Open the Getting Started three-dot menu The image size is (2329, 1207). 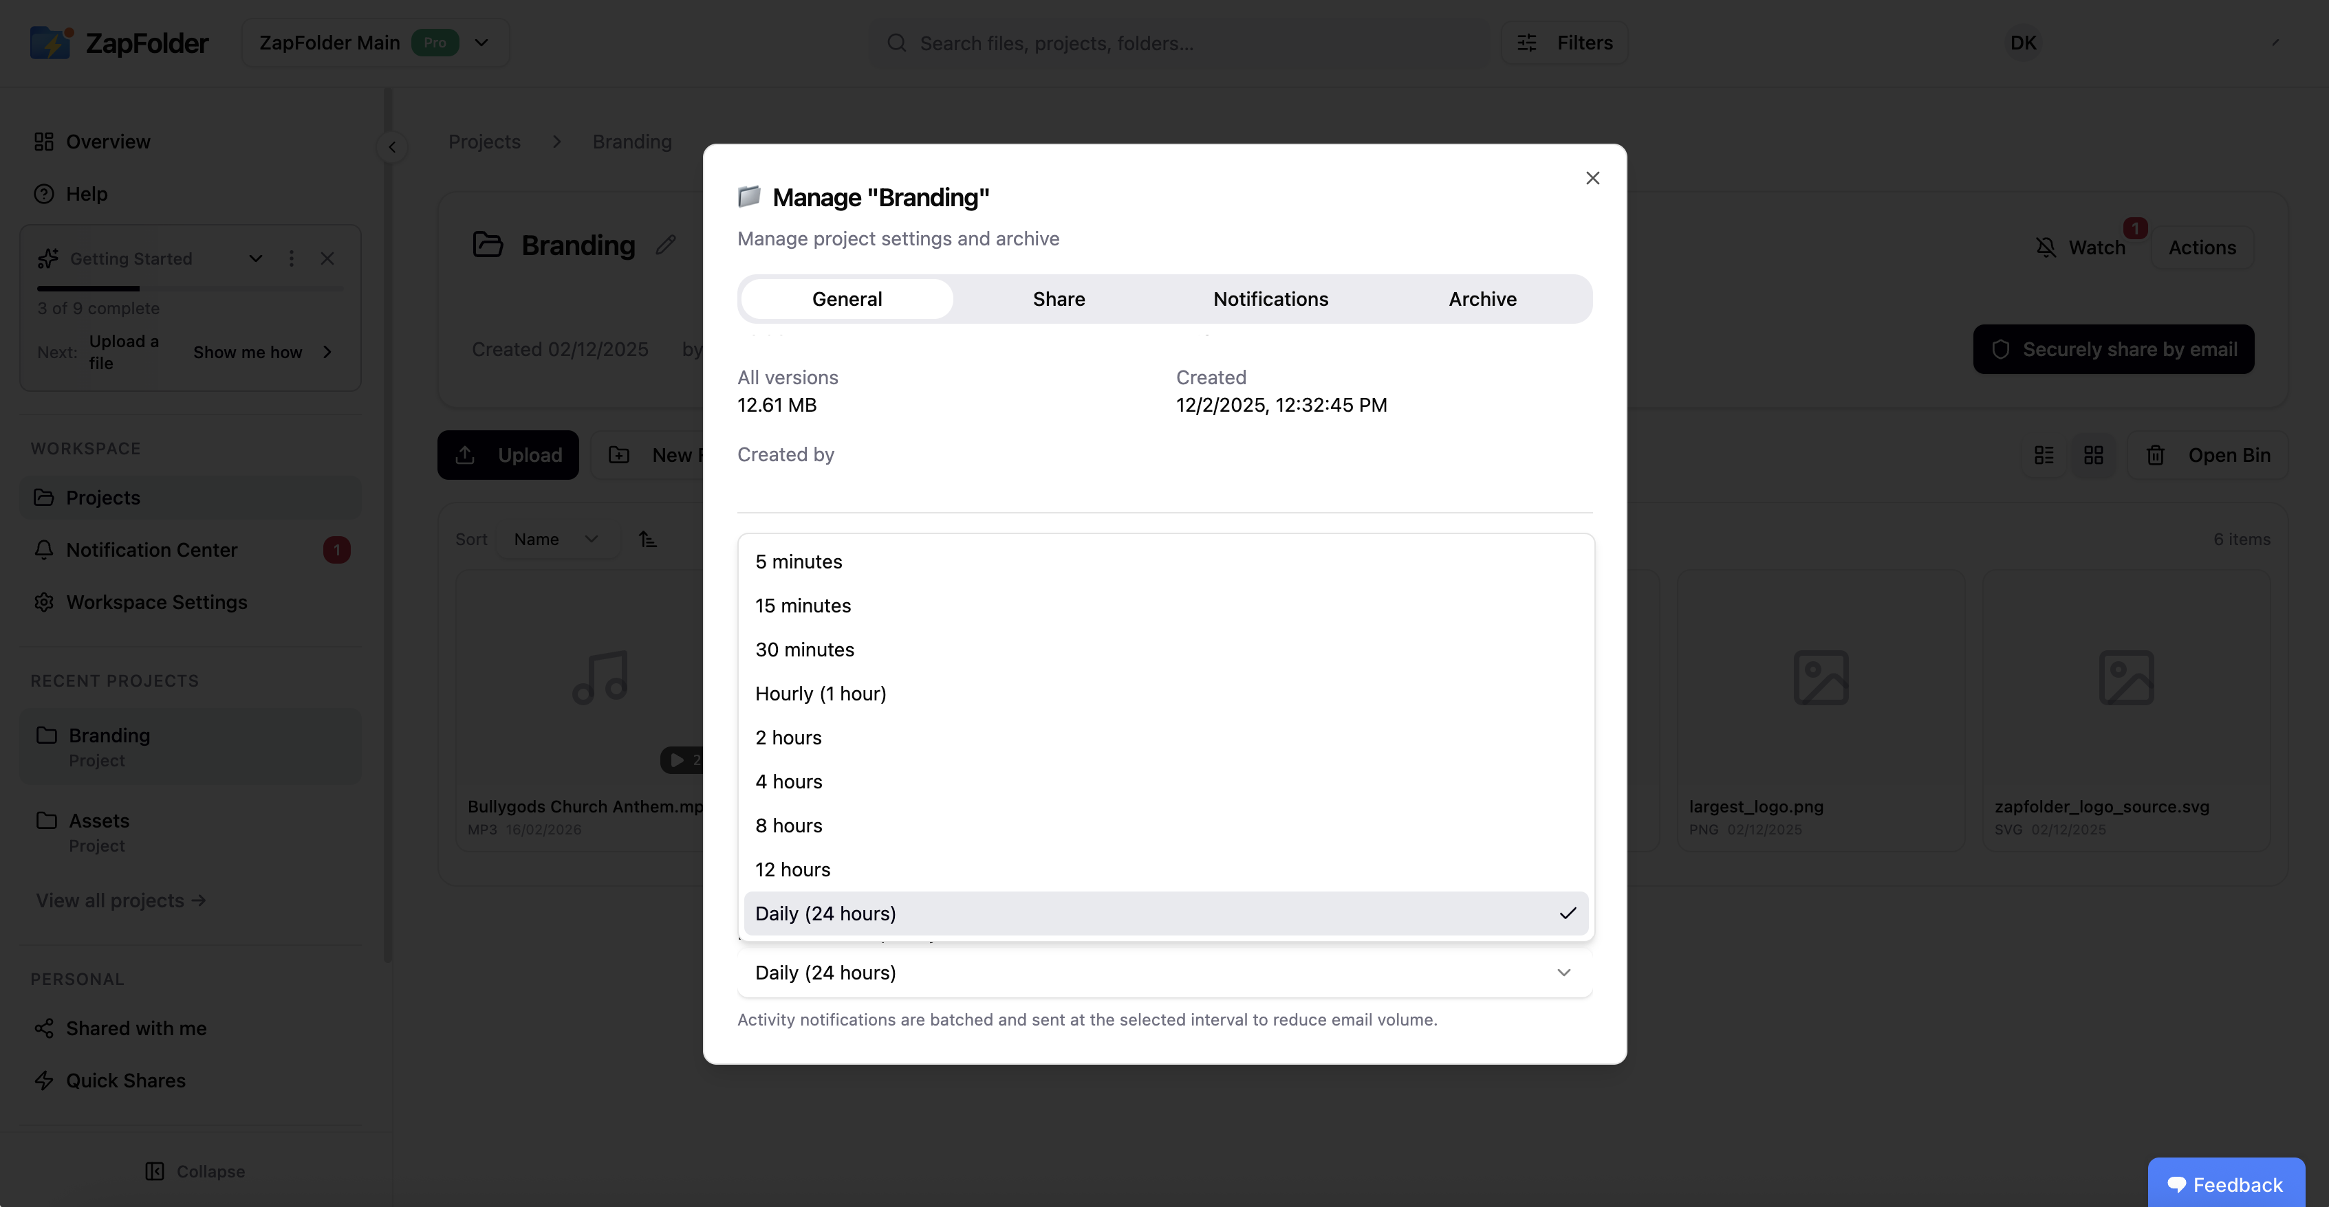(291, 258)
